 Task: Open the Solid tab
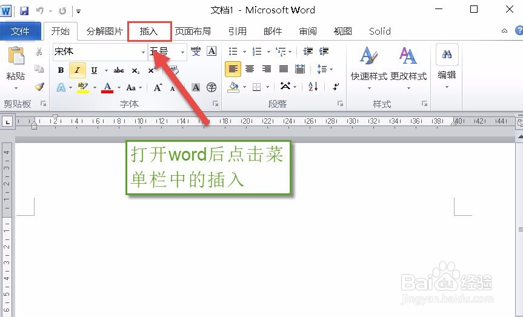pos(380,32)
